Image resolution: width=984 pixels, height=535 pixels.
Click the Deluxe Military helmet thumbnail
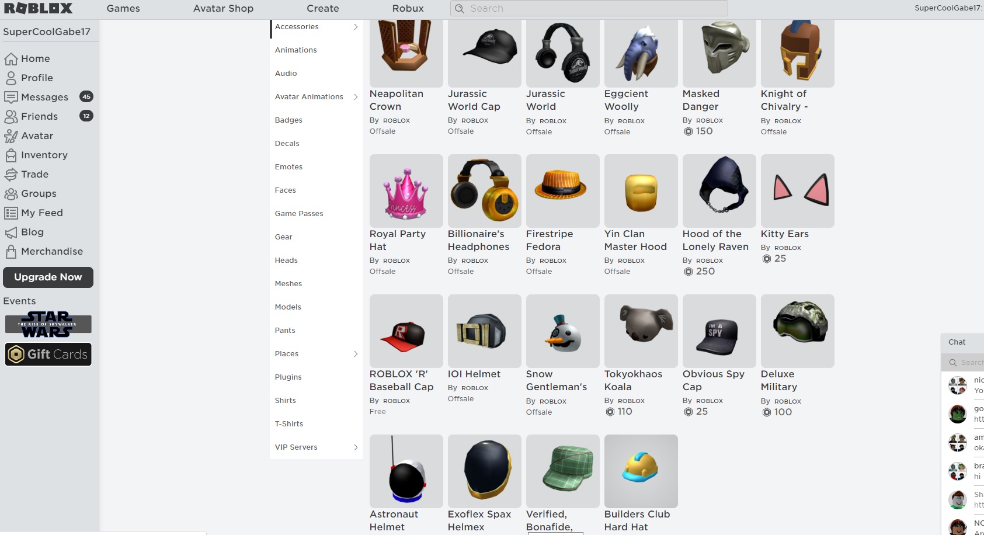(x=798, y=331)
